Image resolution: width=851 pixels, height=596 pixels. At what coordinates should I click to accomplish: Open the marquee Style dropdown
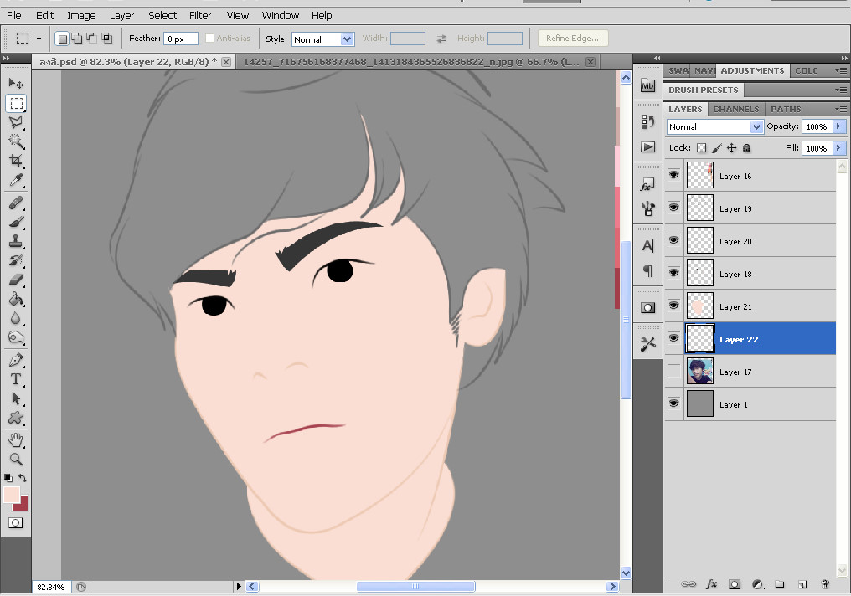click(x=322, y=39)
